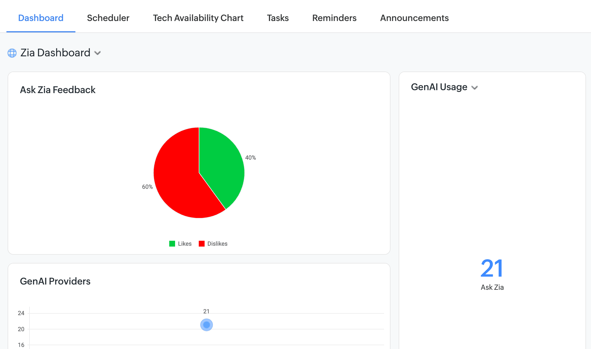Click the GenAI Providers heading
Image resolution: width=591 pixels, height=349 pixels.
tap(55, 281)
